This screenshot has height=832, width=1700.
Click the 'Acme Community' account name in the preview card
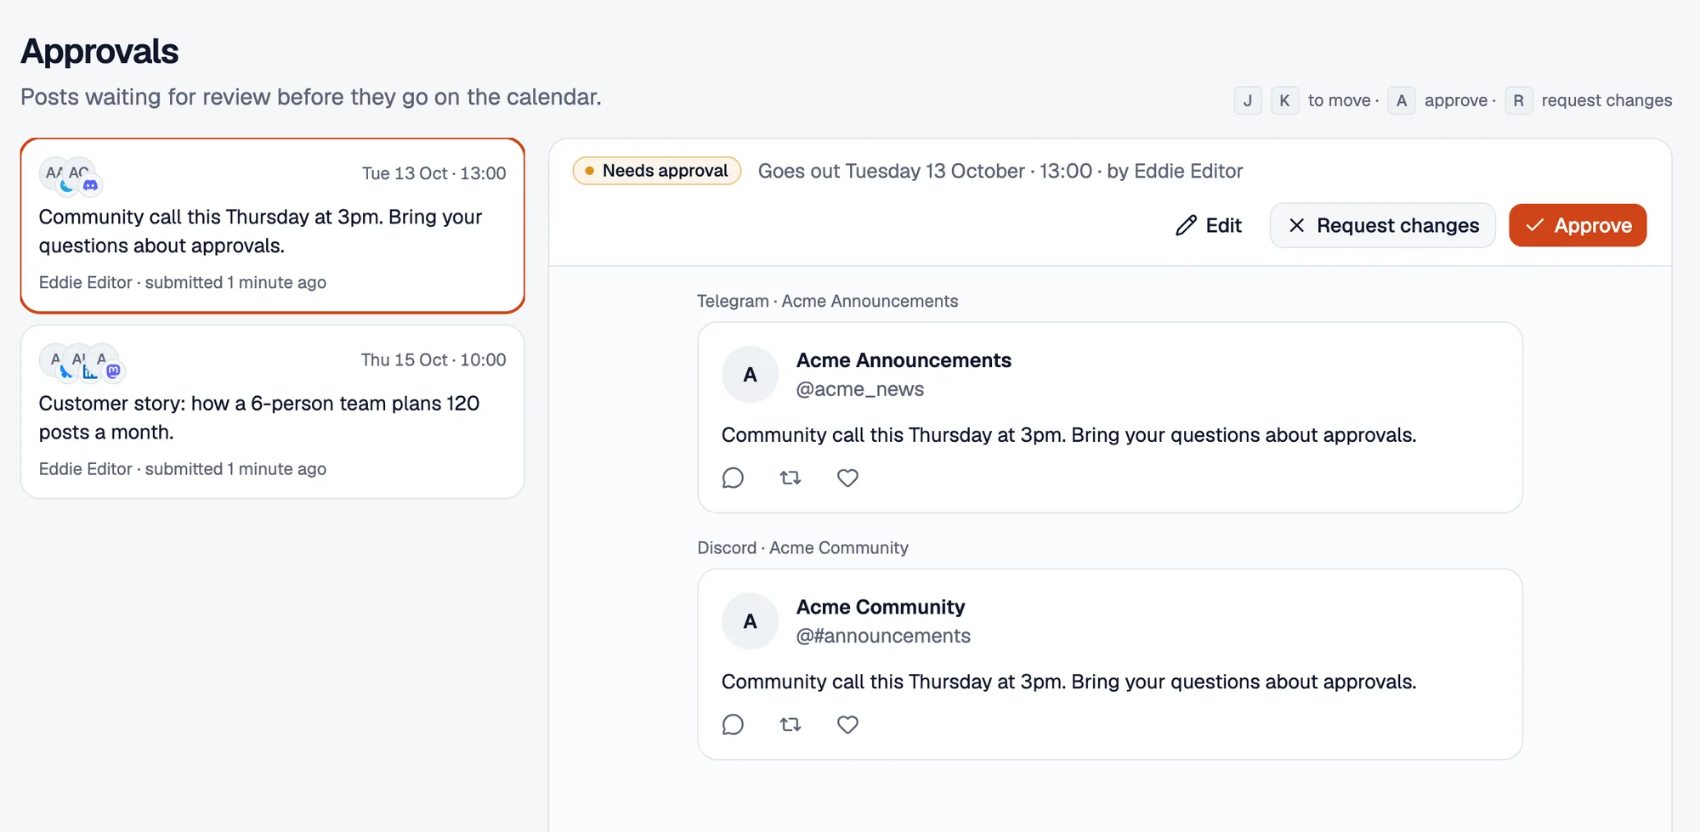[x=881, y=607]
